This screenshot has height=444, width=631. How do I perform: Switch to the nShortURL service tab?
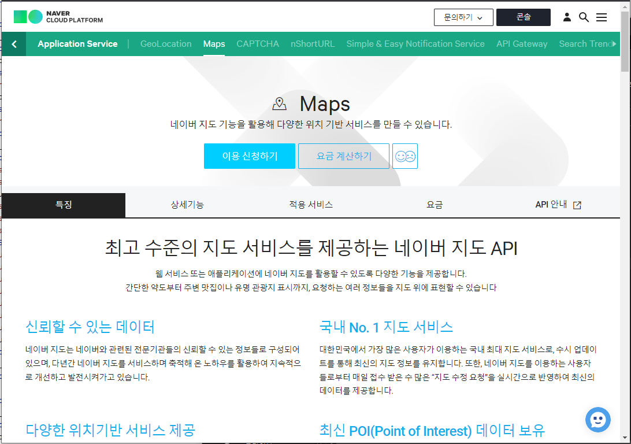[x=313, y=44]
